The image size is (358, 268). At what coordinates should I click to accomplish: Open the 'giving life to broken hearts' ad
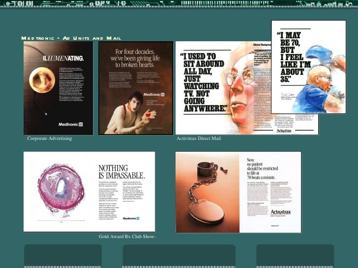coord(136,88)
